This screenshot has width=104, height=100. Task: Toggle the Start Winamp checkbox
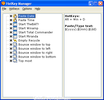tap(11, 28)
